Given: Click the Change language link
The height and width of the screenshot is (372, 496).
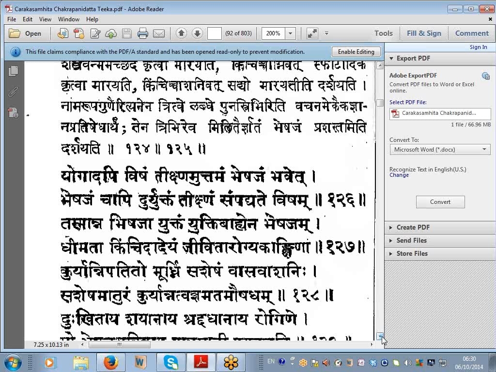Looking at the screenshot, I should 399,175.
